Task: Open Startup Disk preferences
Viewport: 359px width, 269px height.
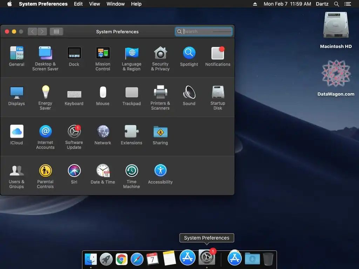Action: [x=218, y=98]
